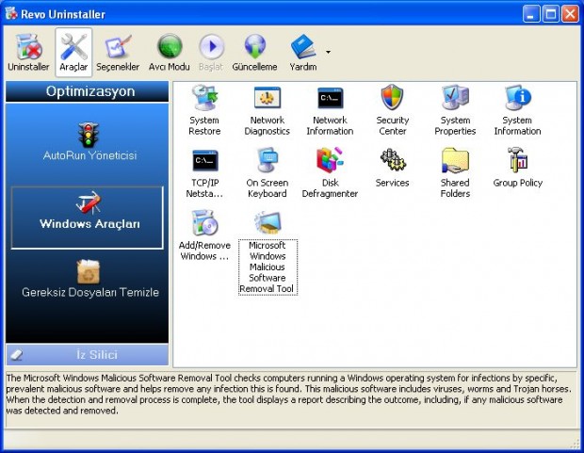Open the On Screen Keyboard

coord(268,173)
